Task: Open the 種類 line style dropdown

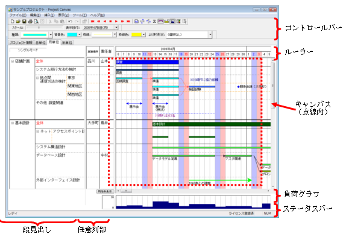Action: (51, 34)
